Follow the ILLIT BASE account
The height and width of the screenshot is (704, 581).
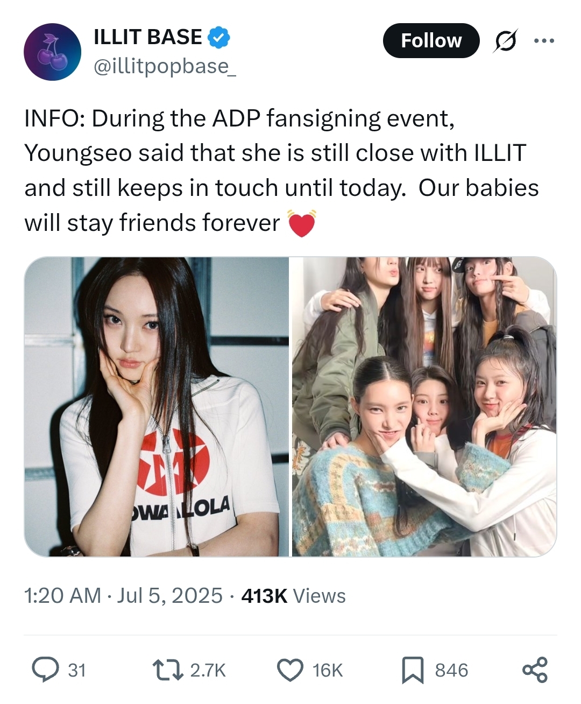tap(431, 40)
